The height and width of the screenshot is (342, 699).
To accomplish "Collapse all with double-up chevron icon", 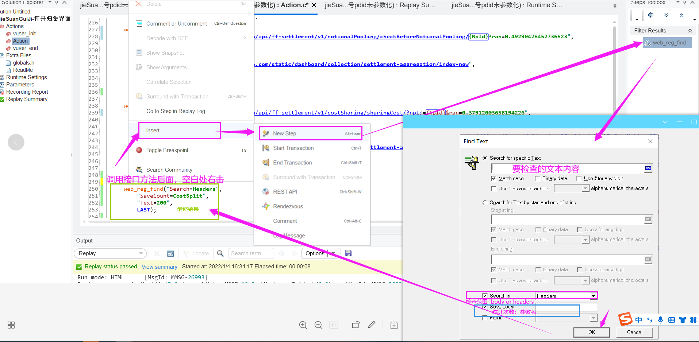I will click(x=681, y=15).
